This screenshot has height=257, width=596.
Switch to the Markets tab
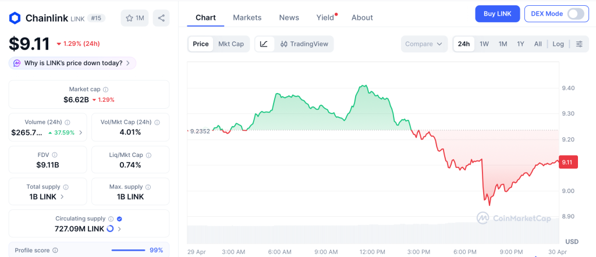pyautogui.click(x=247, y=17)
